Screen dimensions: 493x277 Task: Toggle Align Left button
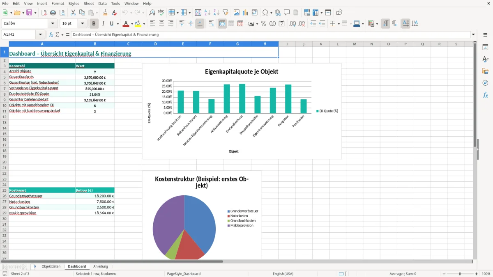click(x=152, y=24)
